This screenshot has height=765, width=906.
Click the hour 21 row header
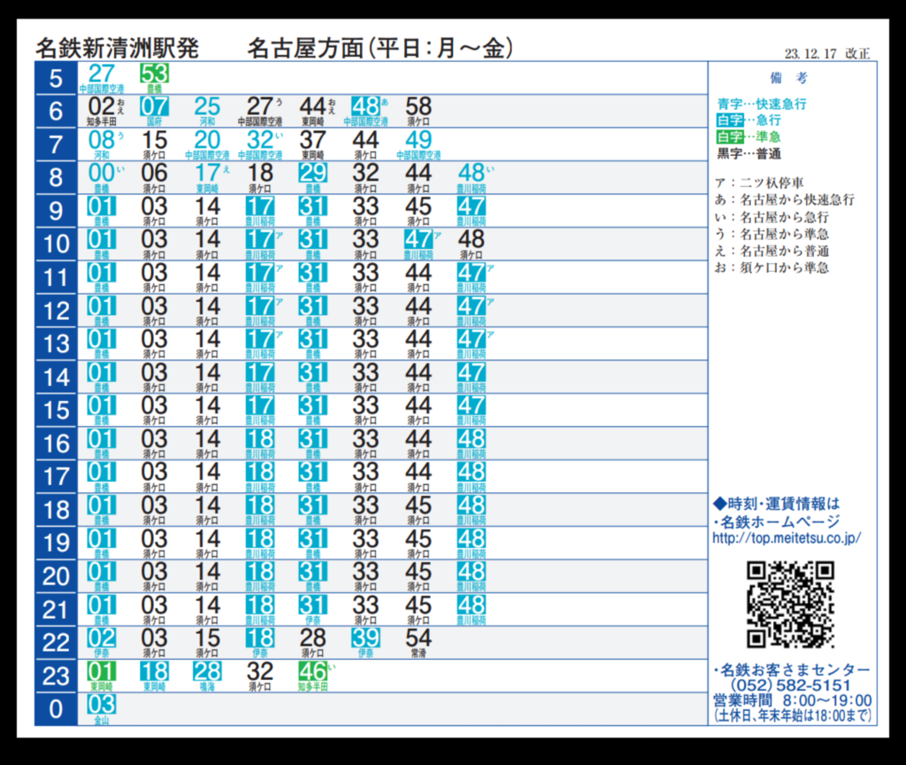[56, 610]
